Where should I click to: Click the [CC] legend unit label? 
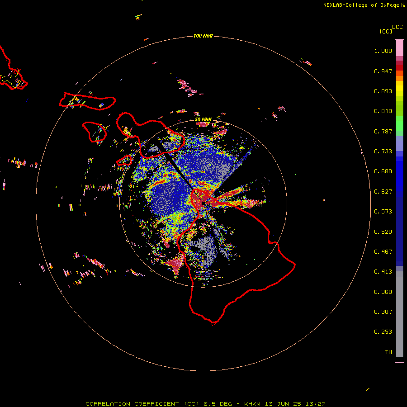[386, 31]
